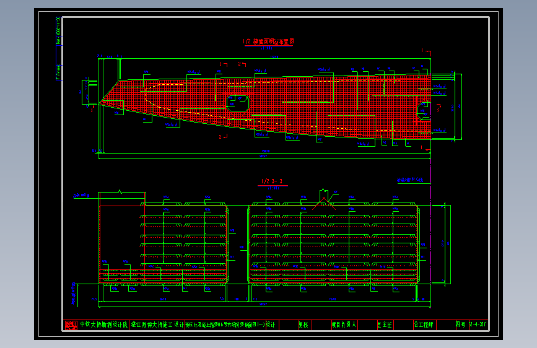537x348 pixels.
Task: Click the blue centerline label above the magenta line
Action: (410, 180)
